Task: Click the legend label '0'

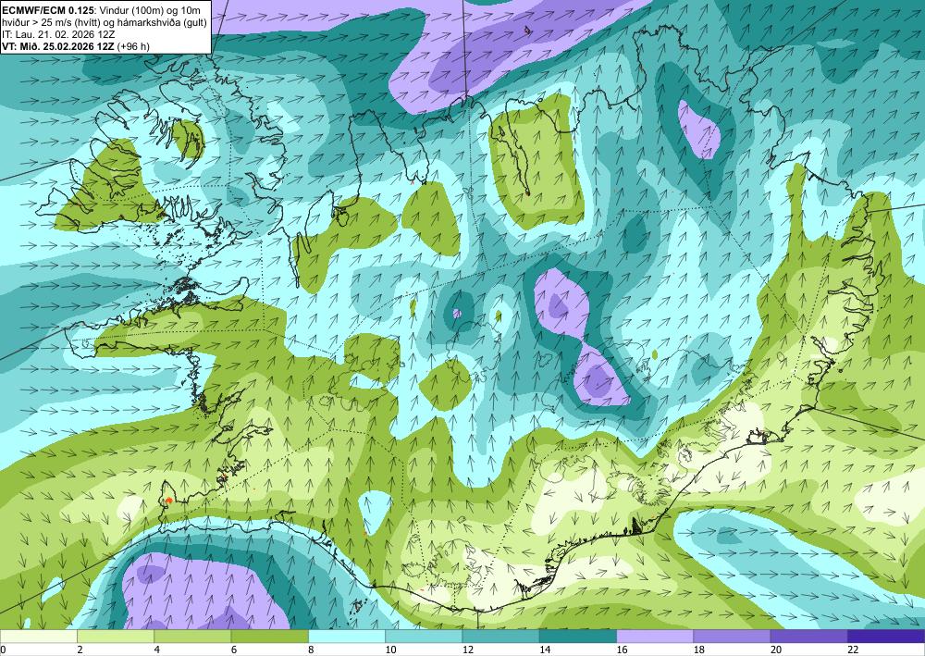Action: 3,650
